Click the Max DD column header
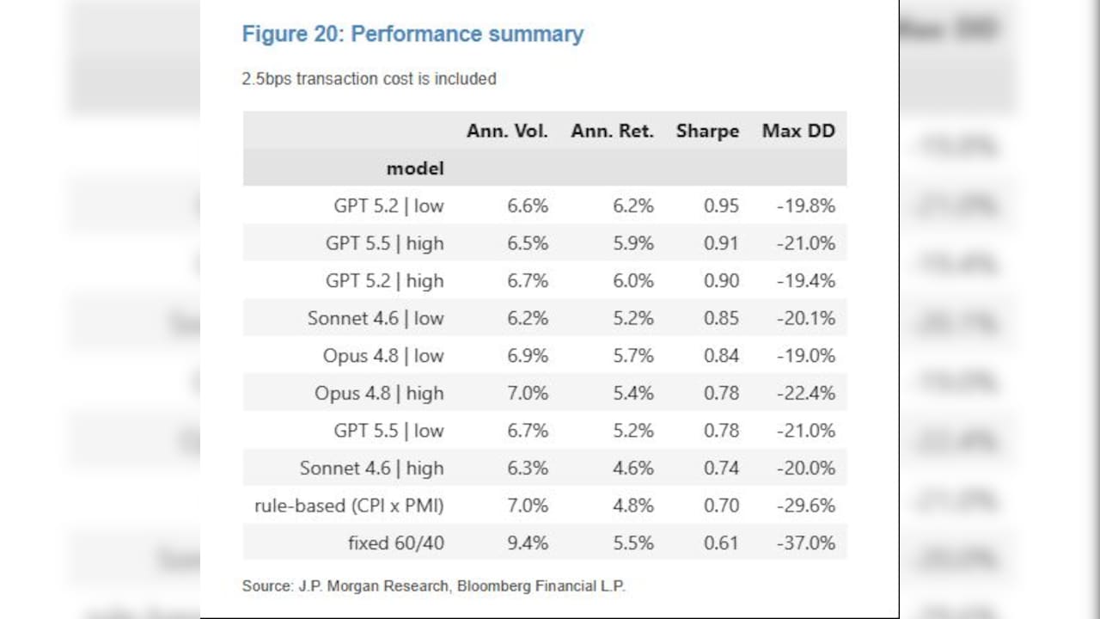 coord(798,131)
